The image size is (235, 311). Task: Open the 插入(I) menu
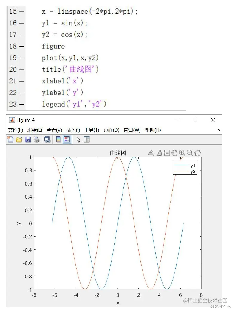(73, 130)
